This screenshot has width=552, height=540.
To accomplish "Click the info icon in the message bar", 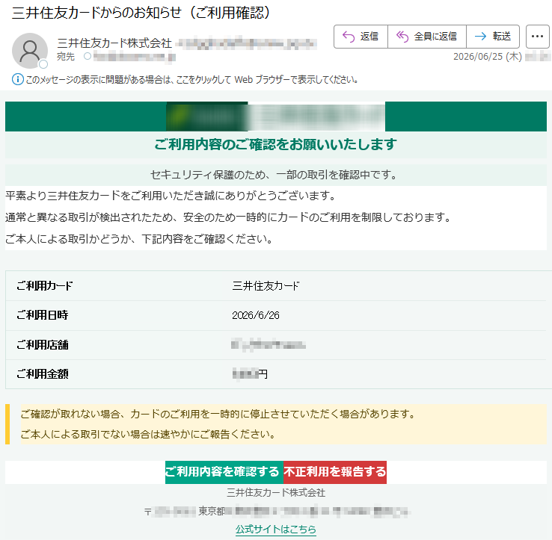I will (x=18, y=79).
